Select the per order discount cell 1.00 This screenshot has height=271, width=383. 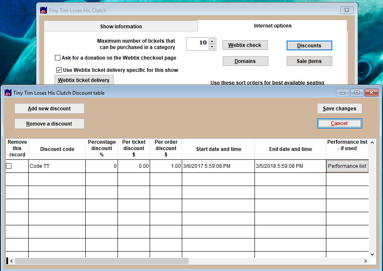click(x=166, y=166)
